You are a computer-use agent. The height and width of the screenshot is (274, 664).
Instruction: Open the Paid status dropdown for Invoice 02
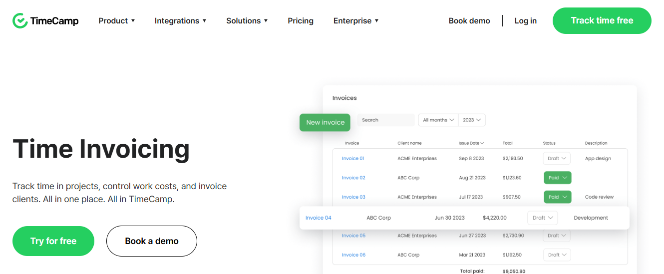point(557,178)
